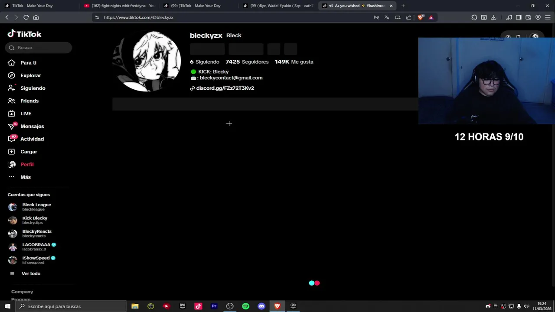Switch to the fight nights whit freddyna tab
Image resolution: width=555 pixels, height=312 pixels.
[x=119, y=6]
